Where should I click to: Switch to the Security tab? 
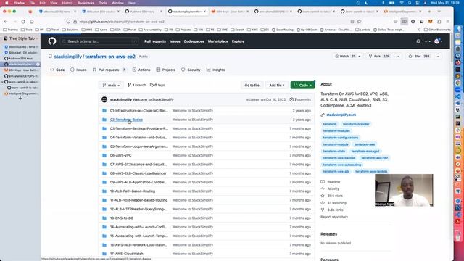191,70
